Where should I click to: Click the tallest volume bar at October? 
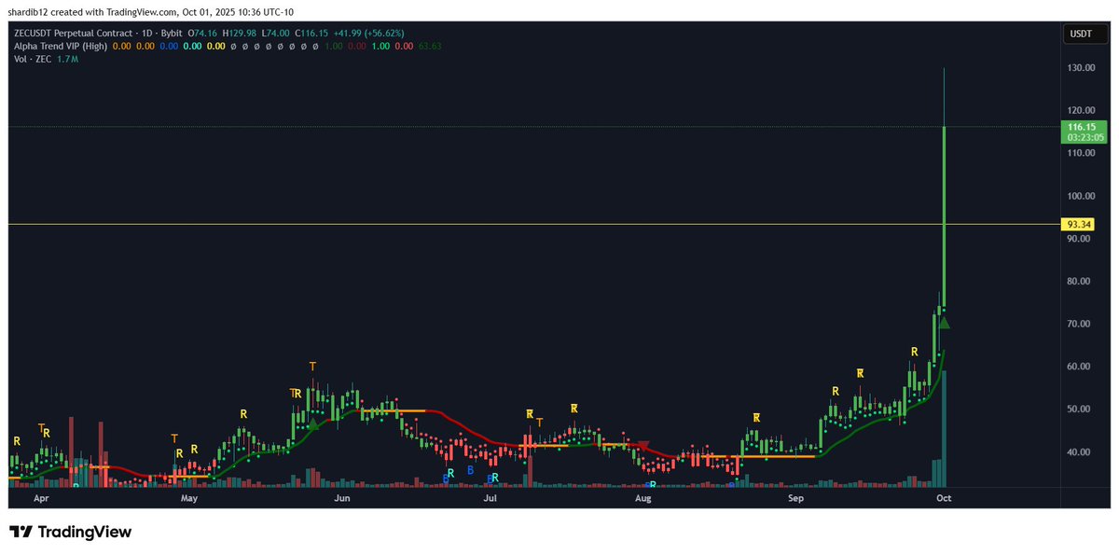tap(944, 429)
